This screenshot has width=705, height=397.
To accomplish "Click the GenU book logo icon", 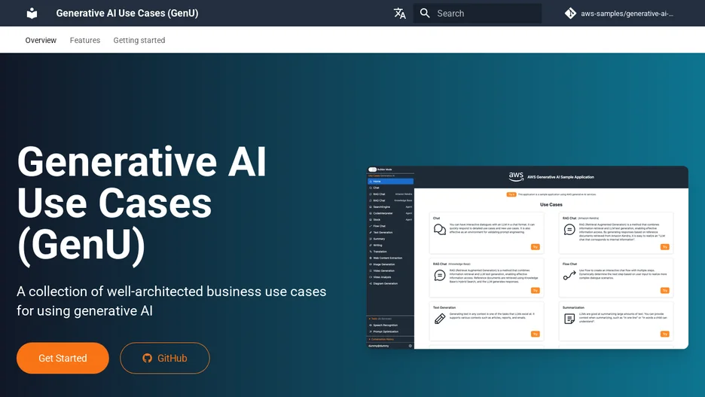I will coord(32,13).
